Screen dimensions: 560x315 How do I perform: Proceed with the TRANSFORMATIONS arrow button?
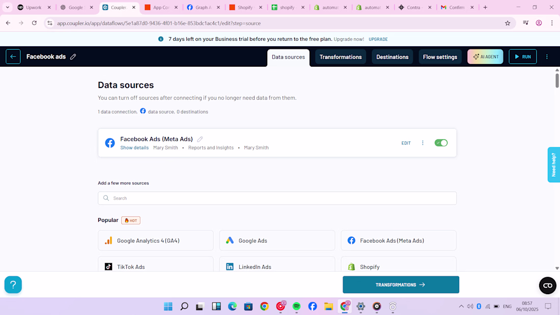click(401, 284)
